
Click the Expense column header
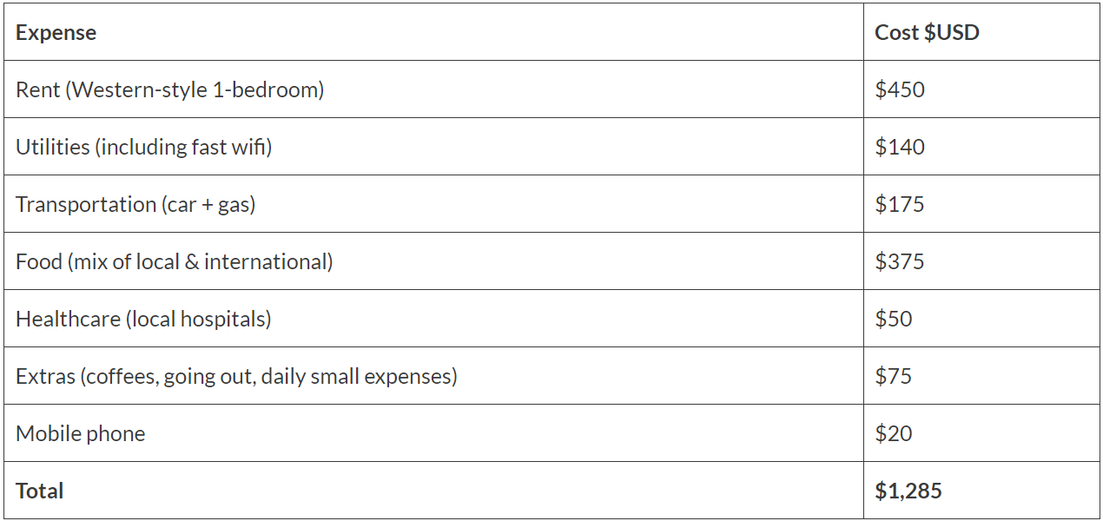(x=56, y=33)
